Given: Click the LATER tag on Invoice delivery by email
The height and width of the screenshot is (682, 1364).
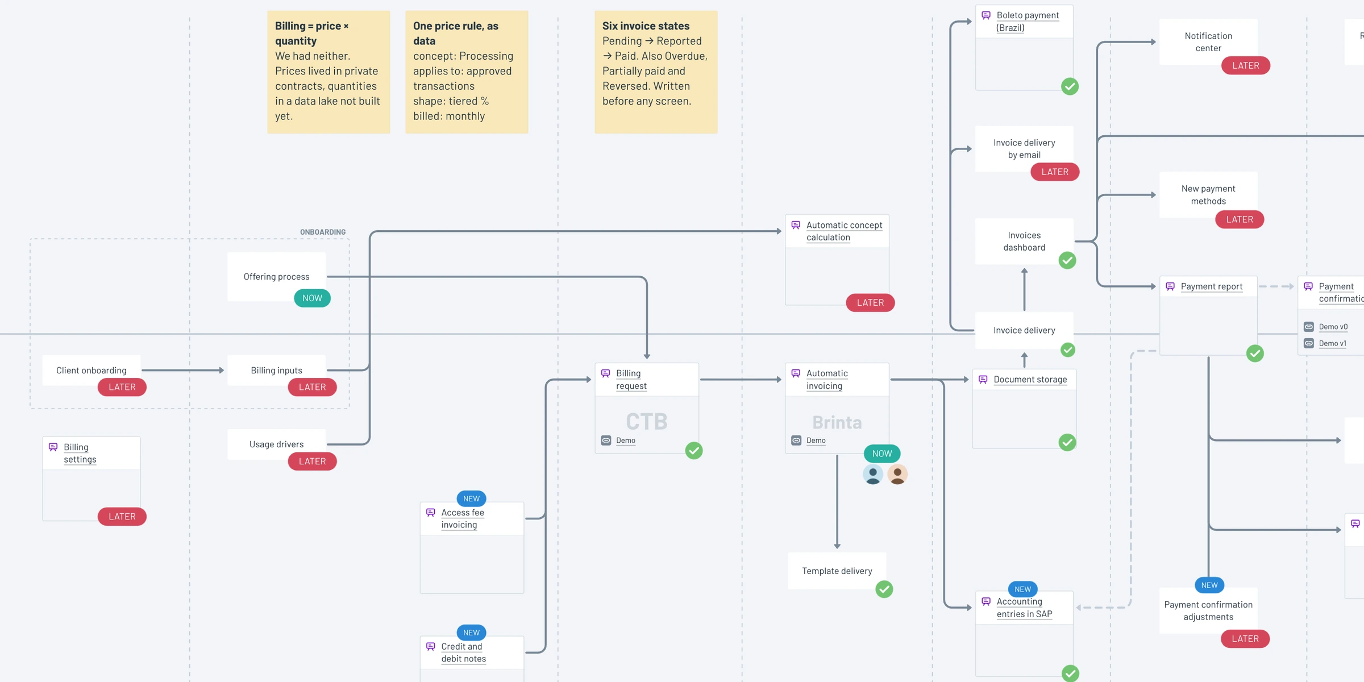Looking at the screenshot, I should (1055, 172).
